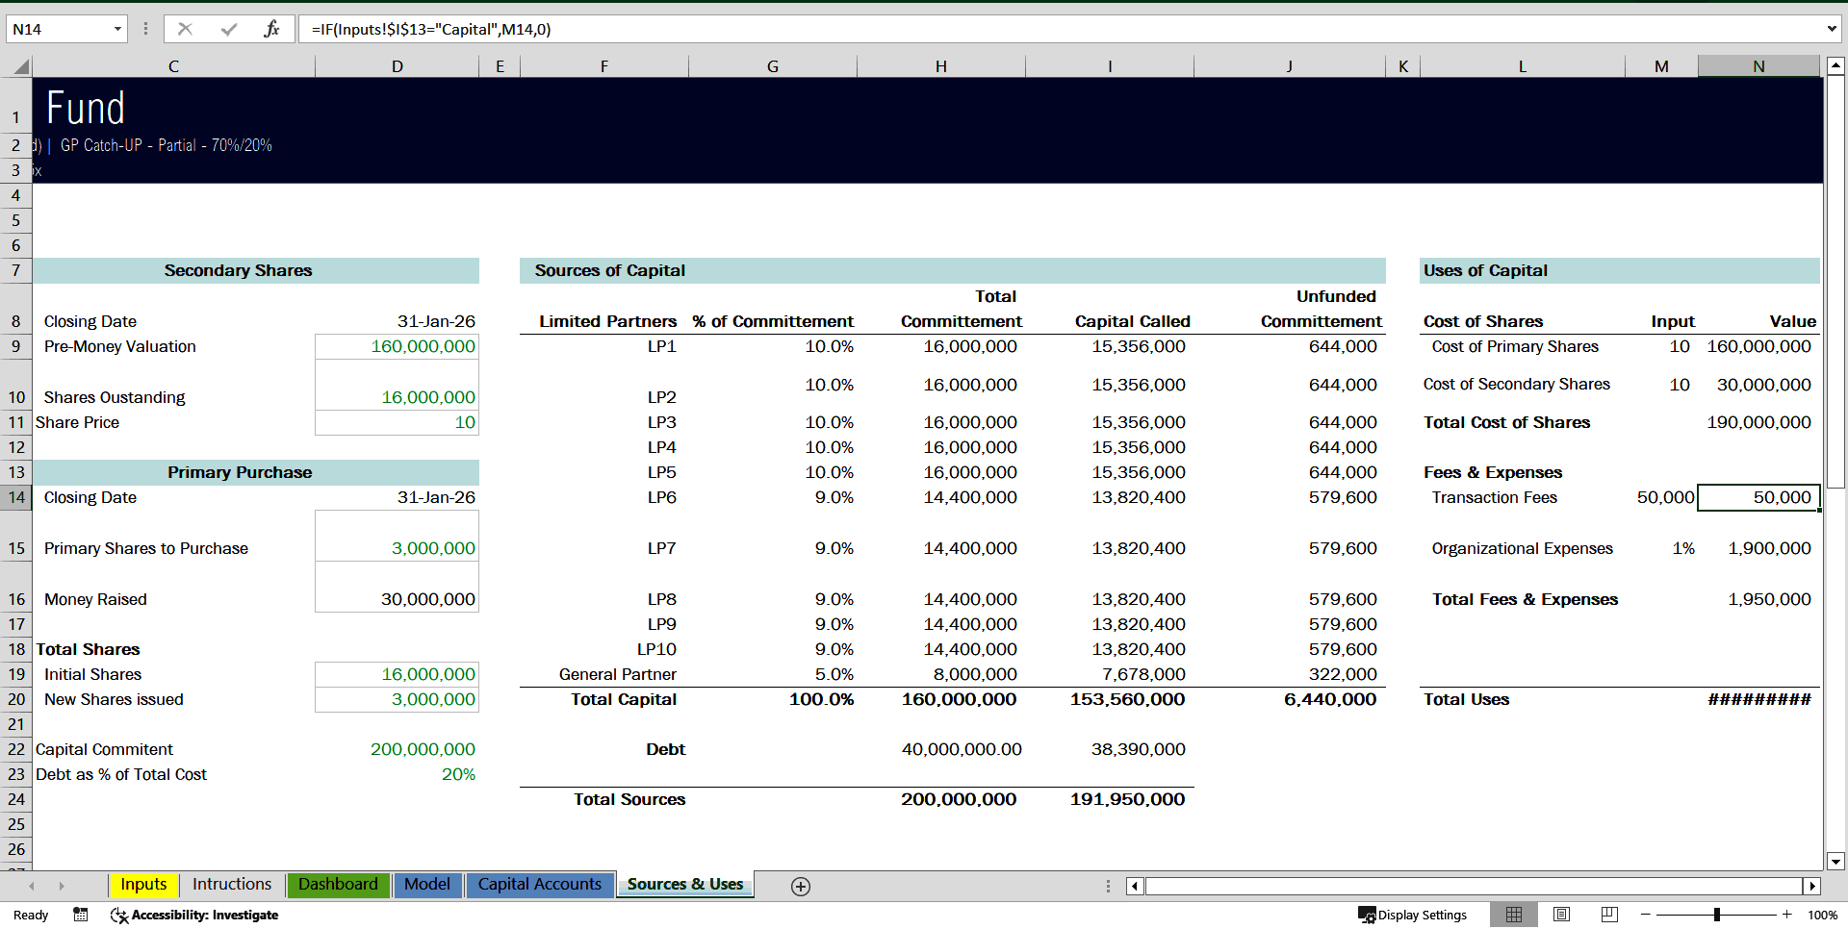Cancel the formula bar entry with the X icon

click(x=185, y=29)
